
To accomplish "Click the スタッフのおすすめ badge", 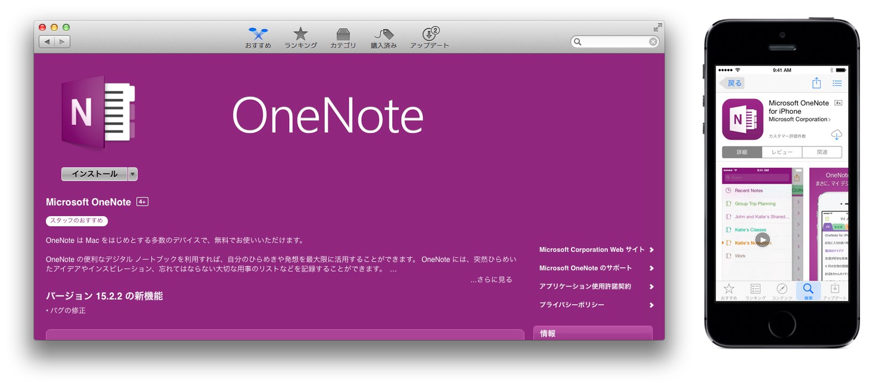I will [77, 221].
